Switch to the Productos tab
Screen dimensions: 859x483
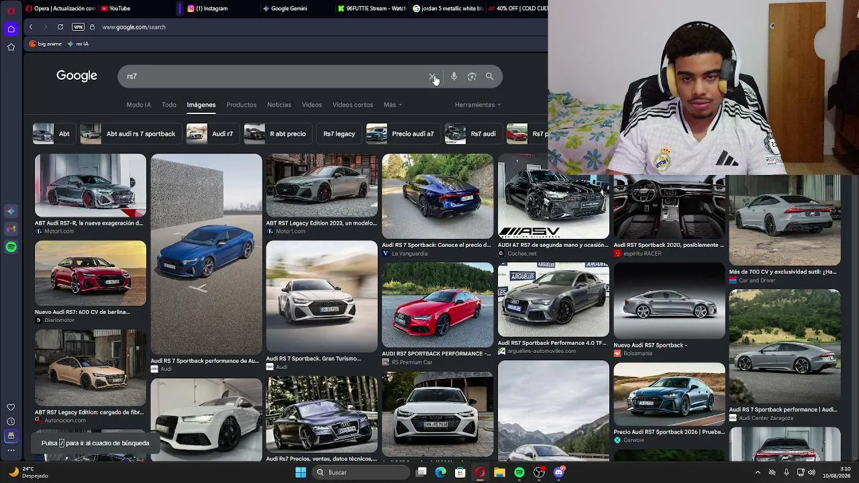[x=242, y=105]
